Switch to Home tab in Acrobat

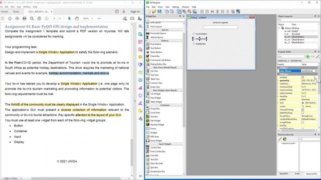click(5, 11)
